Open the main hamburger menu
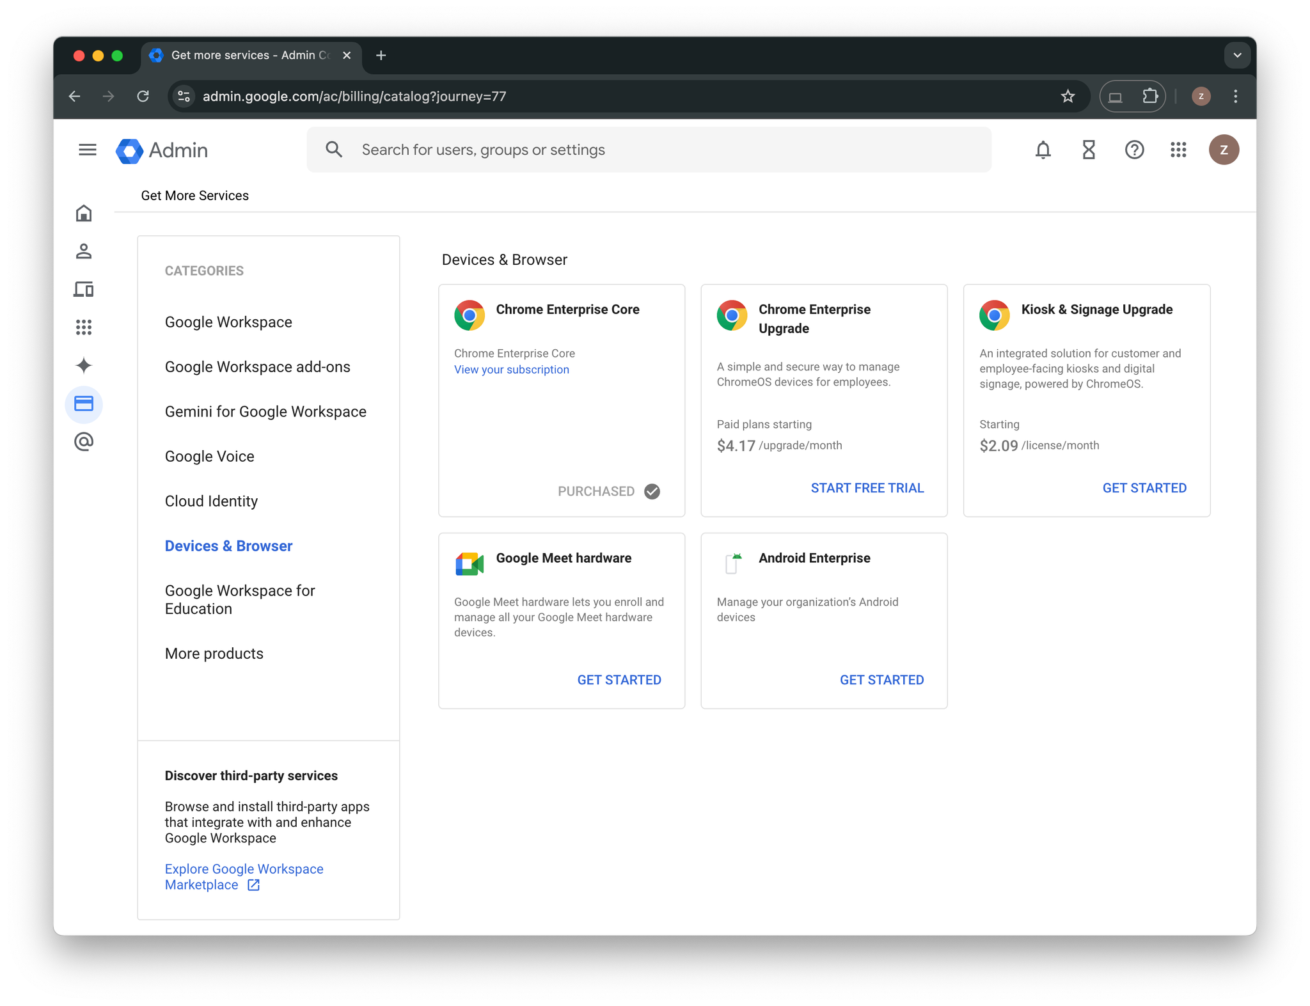 [87, 150]
